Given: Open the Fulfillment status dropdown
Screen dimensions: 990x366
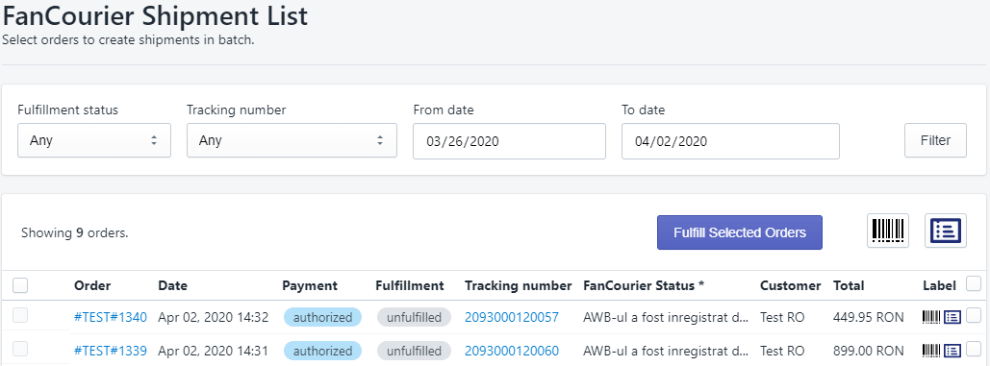Looking at the screenshot, I should point(94,140).
